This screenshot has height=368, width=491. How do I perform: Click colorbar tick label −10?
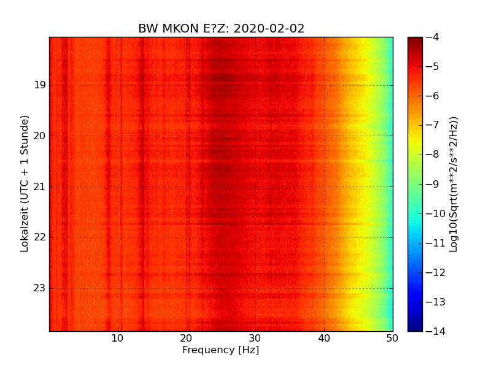(x=436, y=213)
